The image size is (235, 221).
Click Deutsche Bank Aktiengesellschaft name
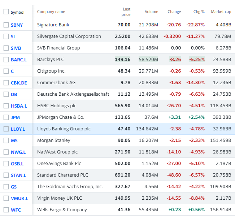coord(73,94)
